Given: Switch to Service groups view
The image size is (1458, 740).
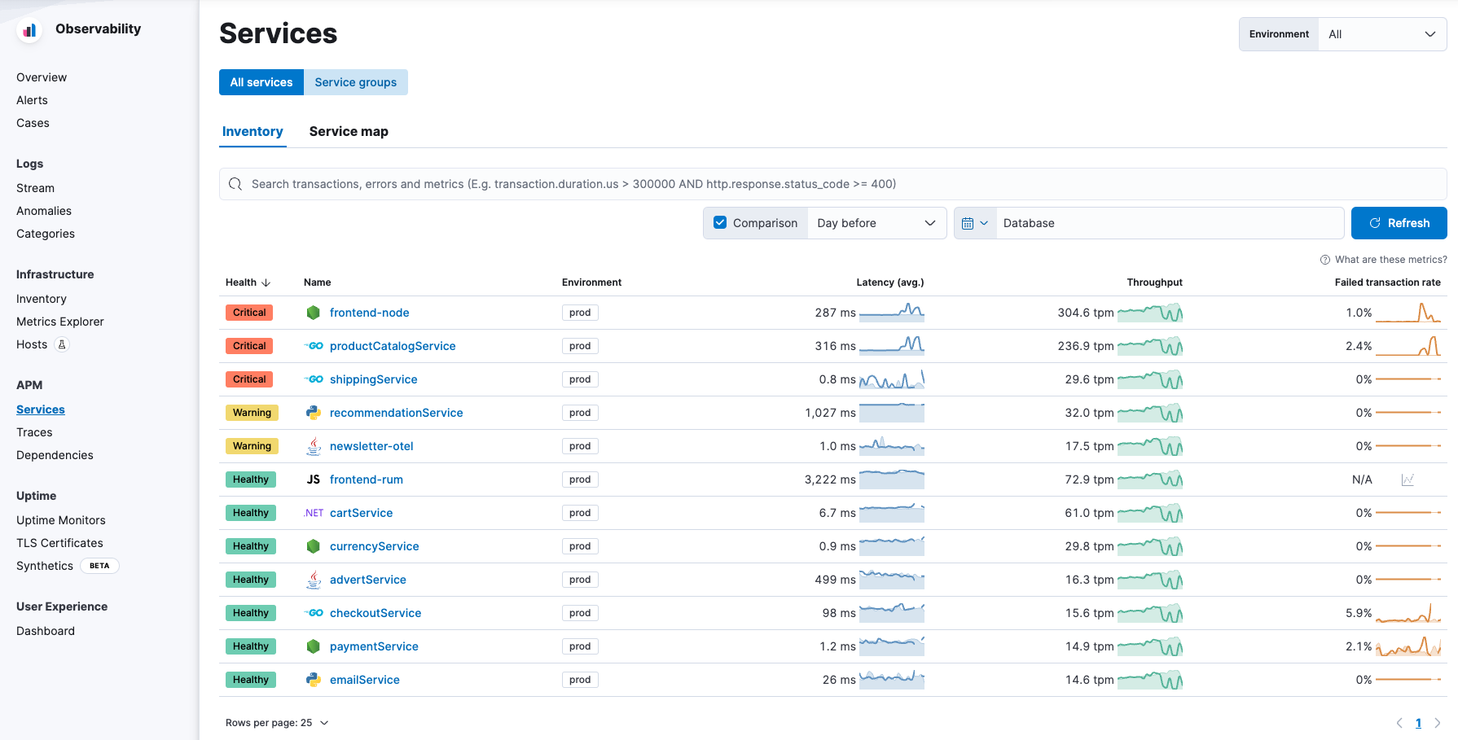Looking at the screenshot, I should pyautogui.click(x=355, y=82).
